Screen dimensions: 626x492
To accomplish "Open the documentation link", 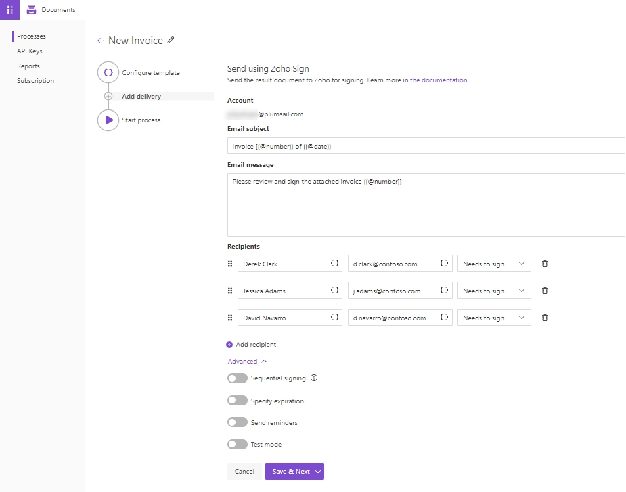I will pos(439,80).
